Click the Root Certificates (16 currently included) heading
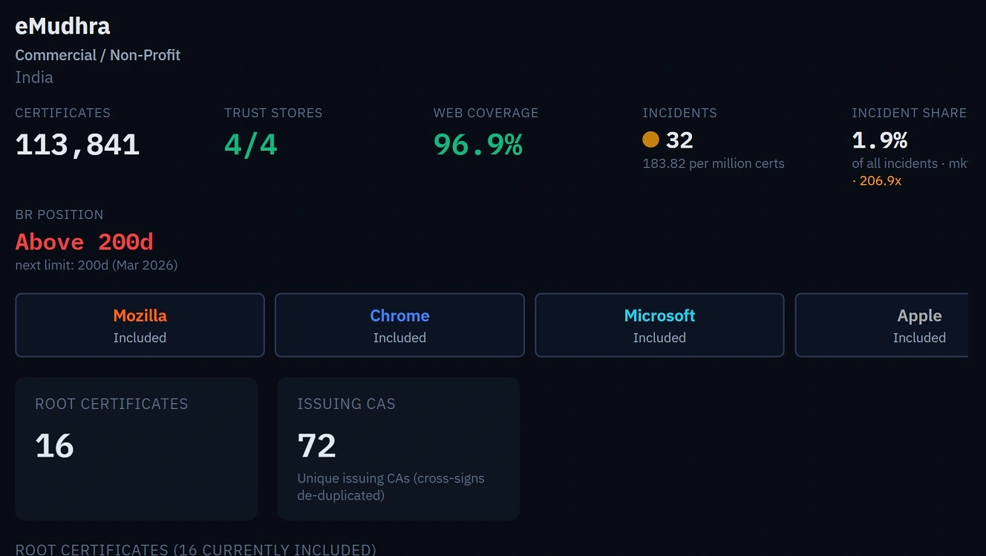Viewport: 986px width, 556px height. (195, 549)
